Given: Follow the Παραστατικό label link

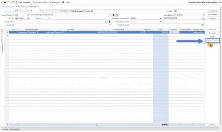Looking at the screenshot, I should coord(9,11).
